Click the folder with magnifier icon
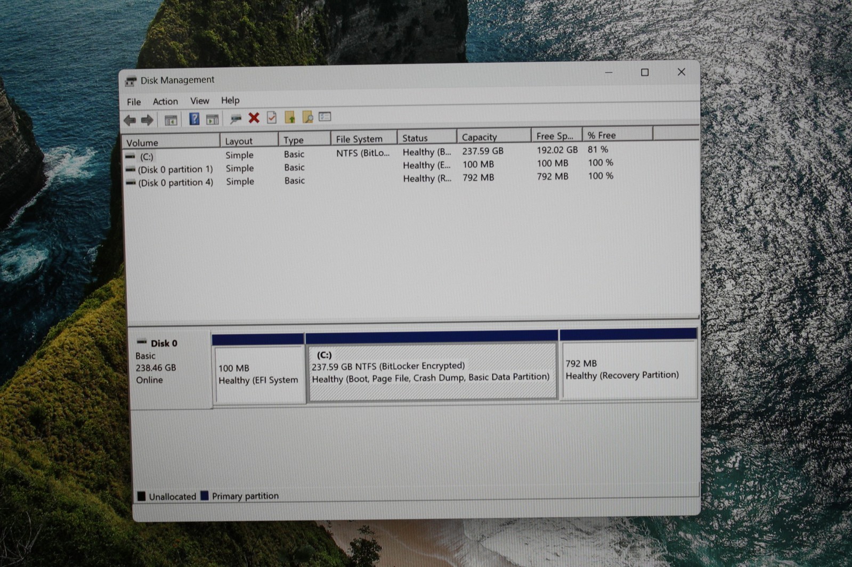Viewport: 852px width, 567px height. point(307,117)
